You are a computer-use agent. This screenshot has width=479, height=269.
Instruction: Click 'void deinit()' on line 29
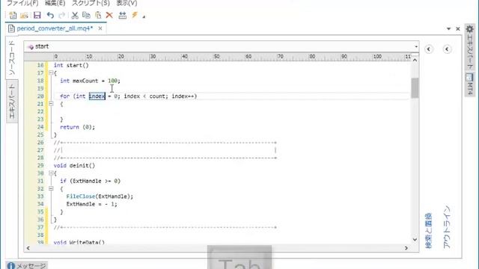(x=74, y=166)
